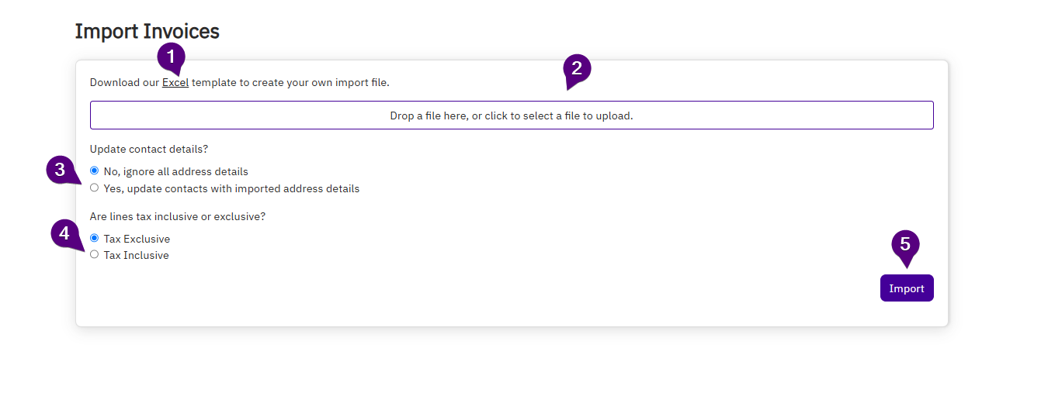Click the 'Tax Inclusive' label text

(x=137, y=255)
